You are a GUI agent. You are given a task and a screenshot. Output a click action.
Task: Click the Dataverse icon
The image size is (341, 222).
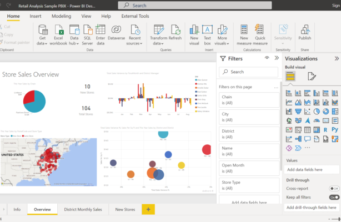[x=117, y=29]
